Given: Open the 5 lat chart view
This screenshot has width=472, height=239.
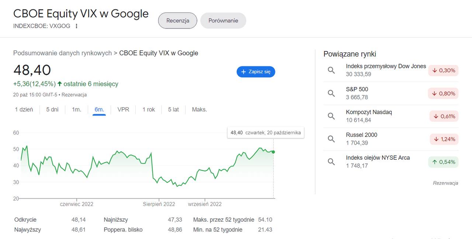Looking at the screenshot, I should coord(173,110).
